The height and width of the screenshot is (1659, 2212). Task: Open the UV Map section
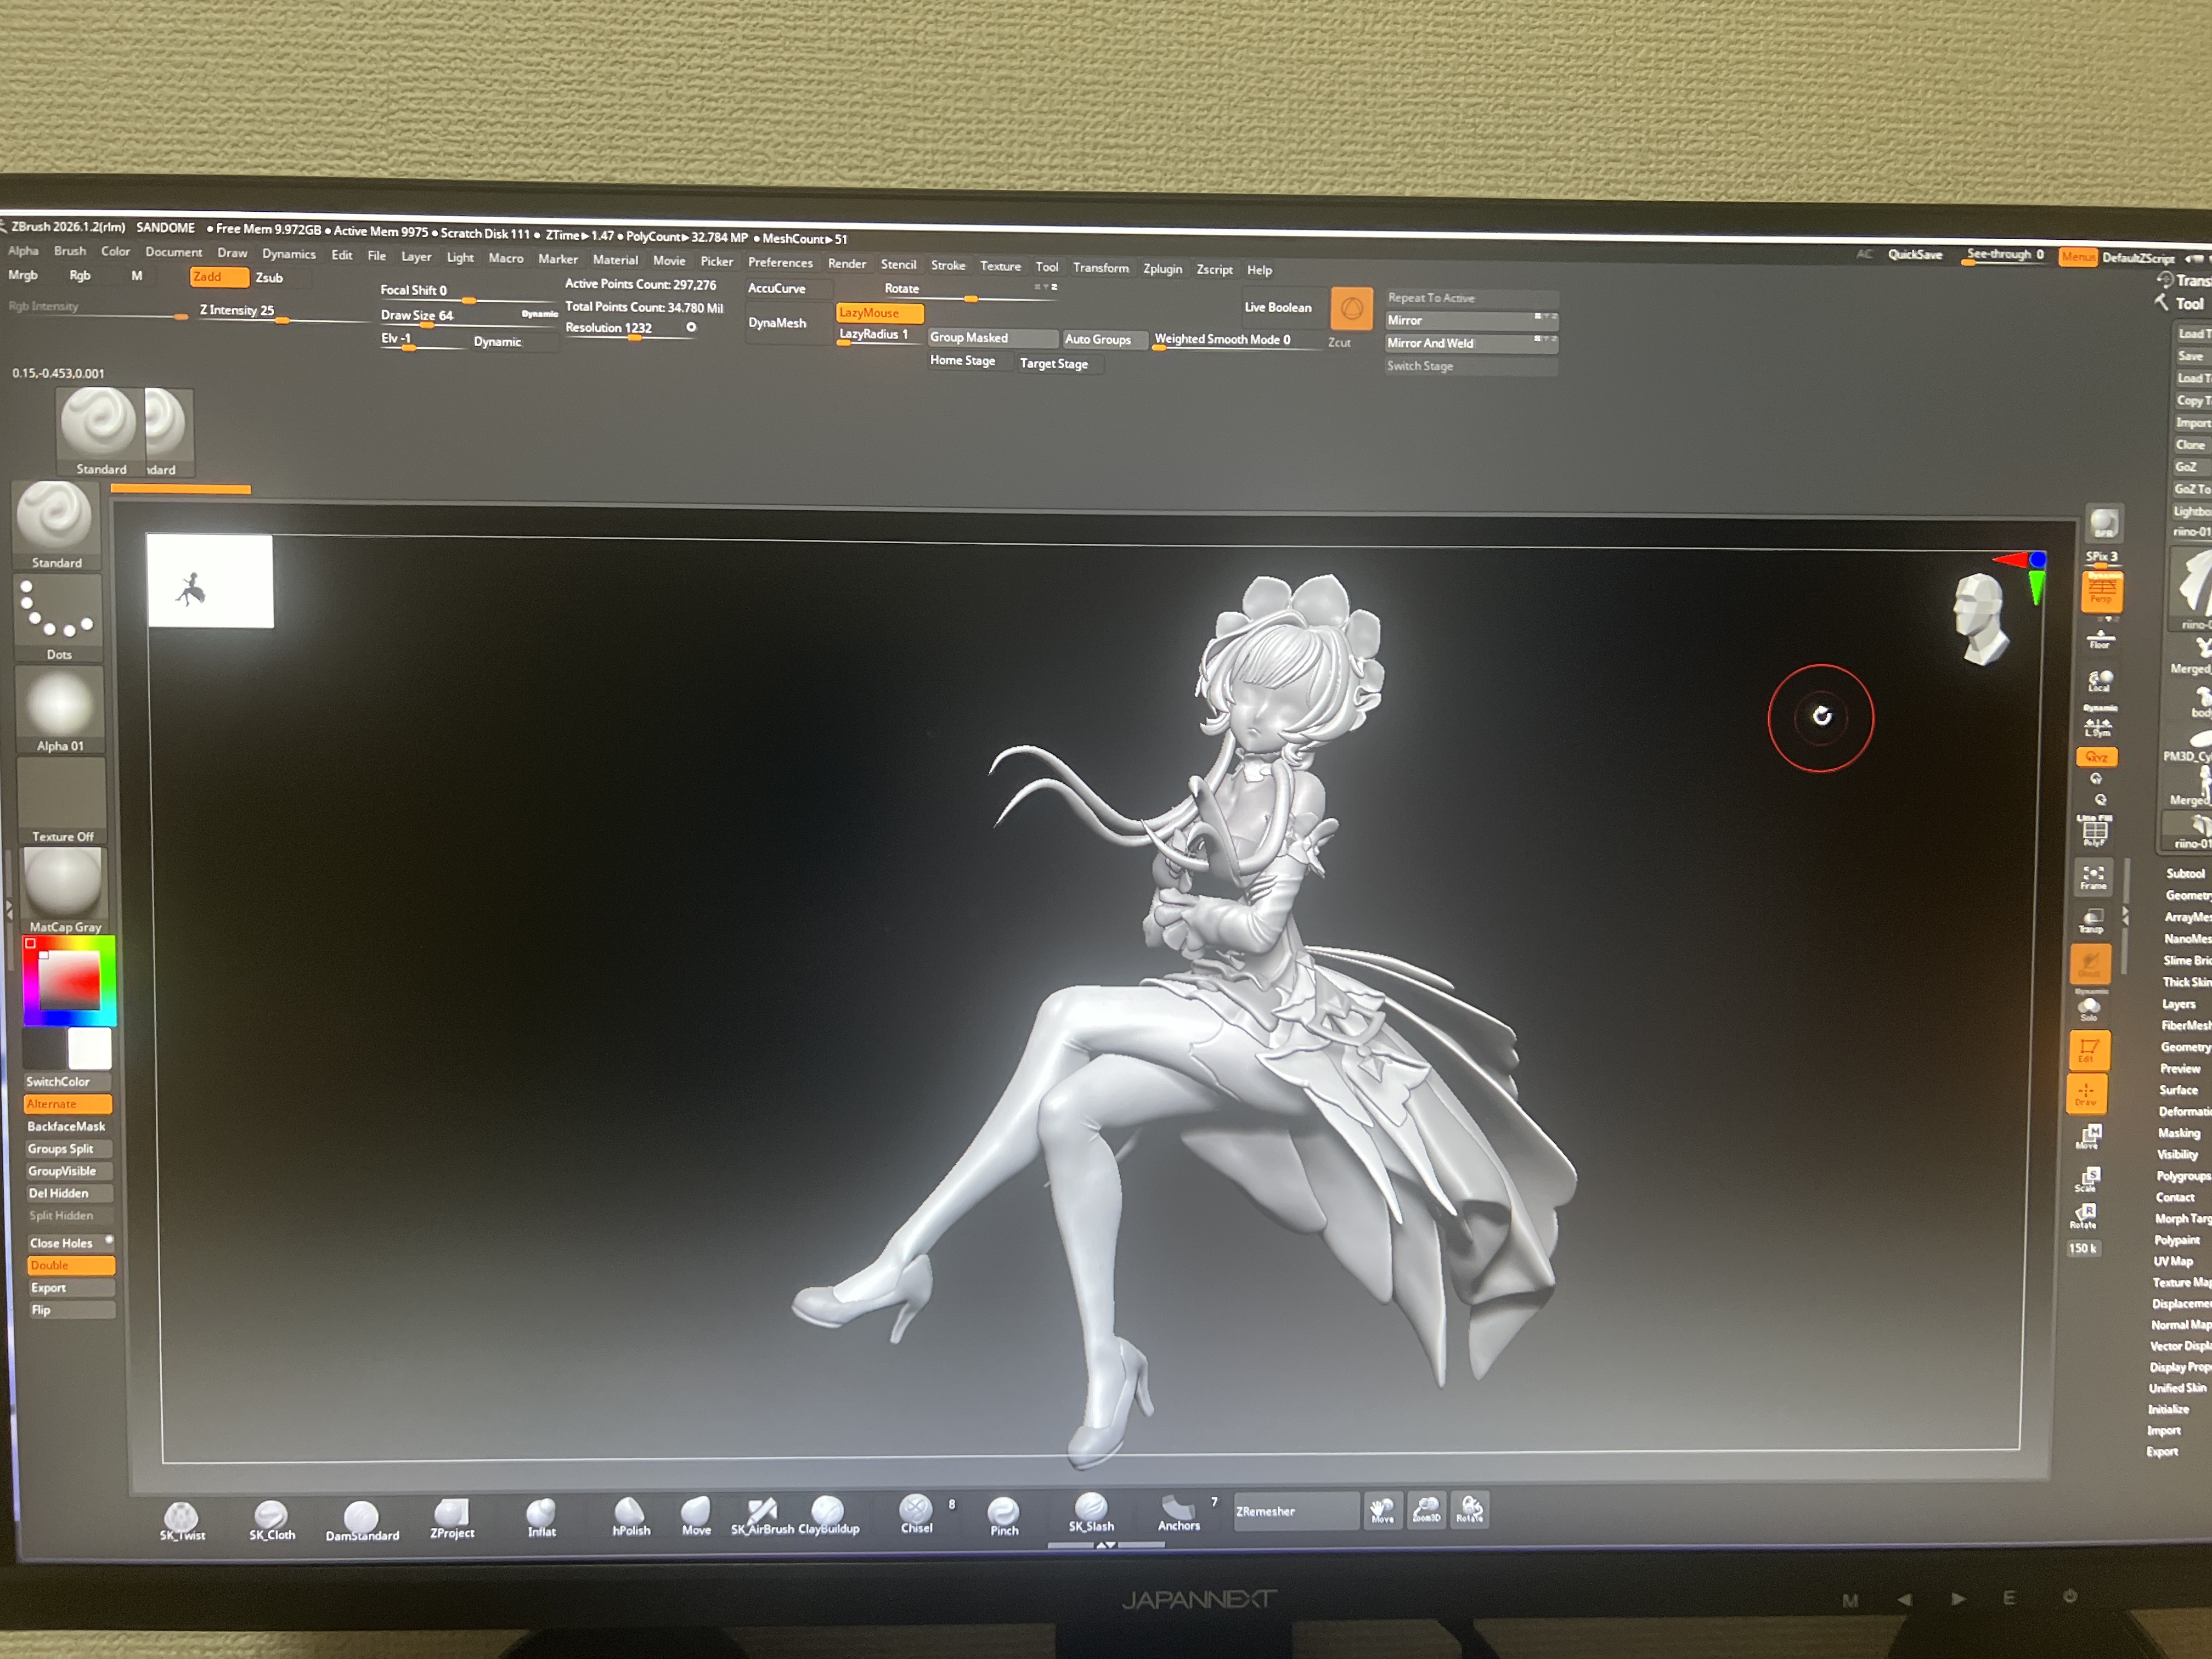tap(2173, 1261)
